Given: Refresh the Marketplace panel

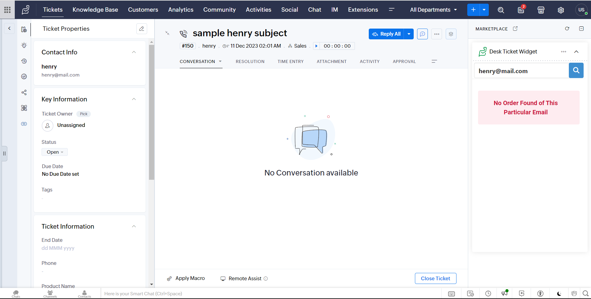Looking at the screenshot, I should tap(567, 29).
